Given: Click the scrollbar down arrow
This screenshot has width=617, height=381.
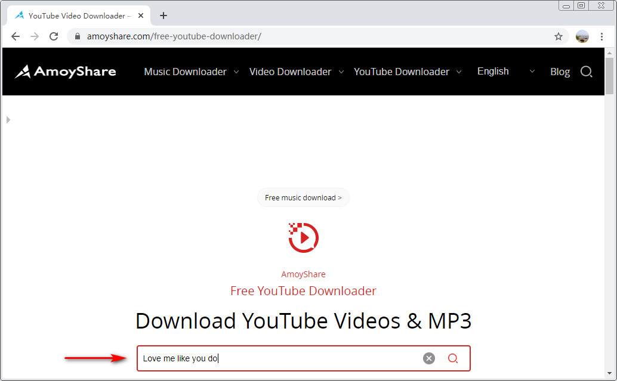Looking at the screenshot, I should 609,373.
